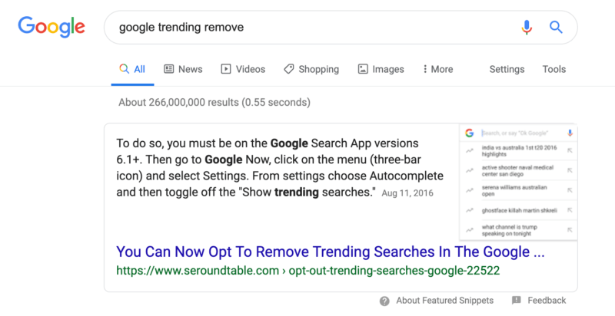The width and height of the screenshot is (615, 316).
Task: Open the Settings menu
Action: 507,69
